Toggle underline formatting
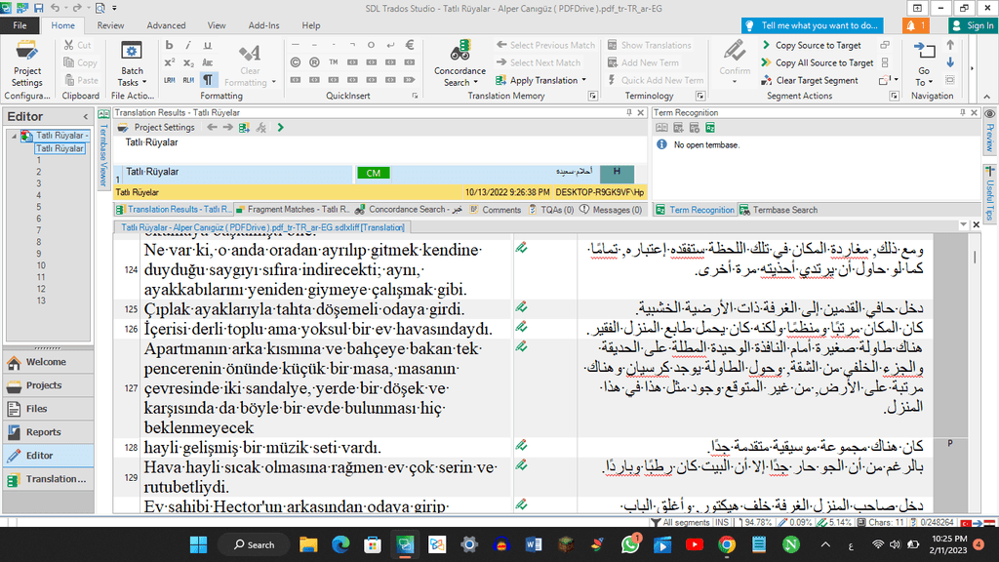The image size is (999, 562). tap(208, 45)
